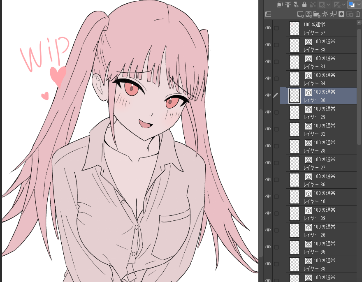Open the mask options dropdown arrow
The image size is (362, 282).
329,5
